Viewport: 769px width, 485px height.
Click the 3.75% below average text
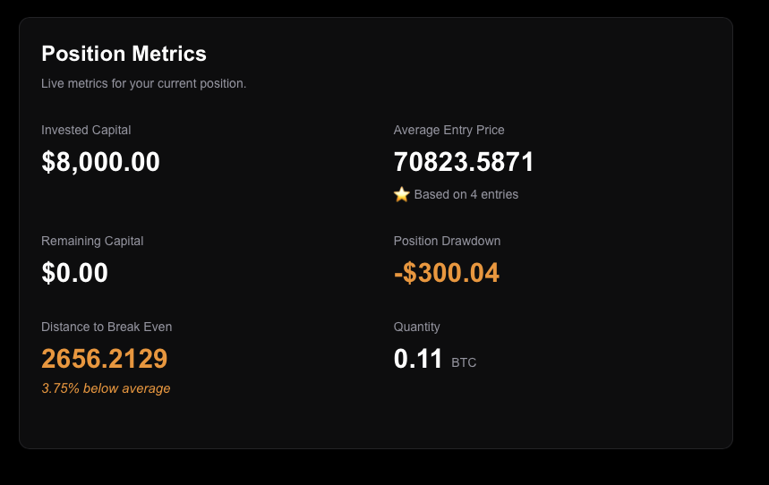(106, 388)
